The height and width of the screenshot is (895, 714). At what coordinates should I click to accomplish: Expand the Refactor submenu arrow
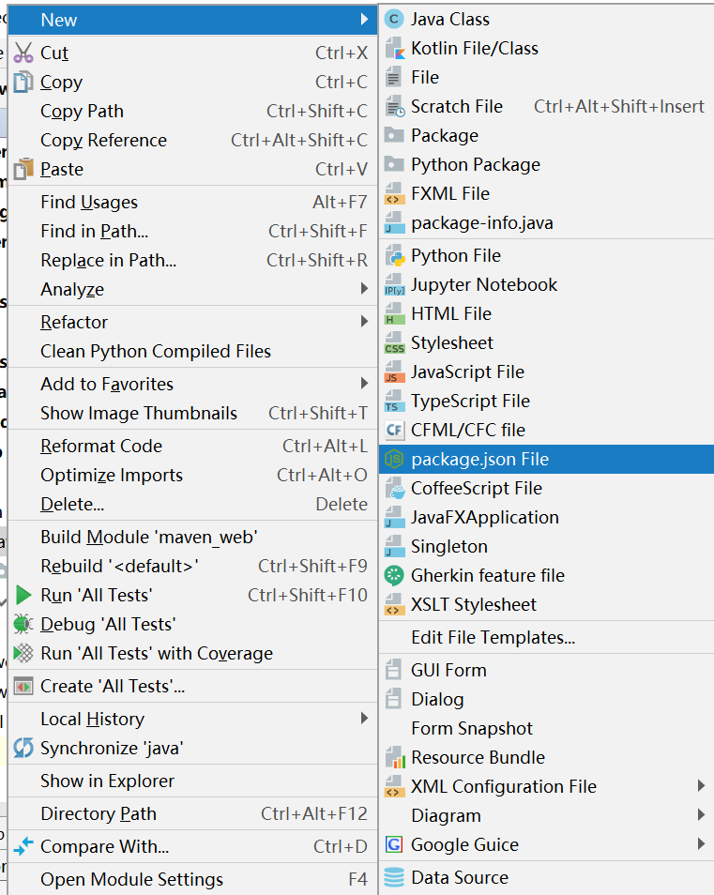click(x=364, y=323)
